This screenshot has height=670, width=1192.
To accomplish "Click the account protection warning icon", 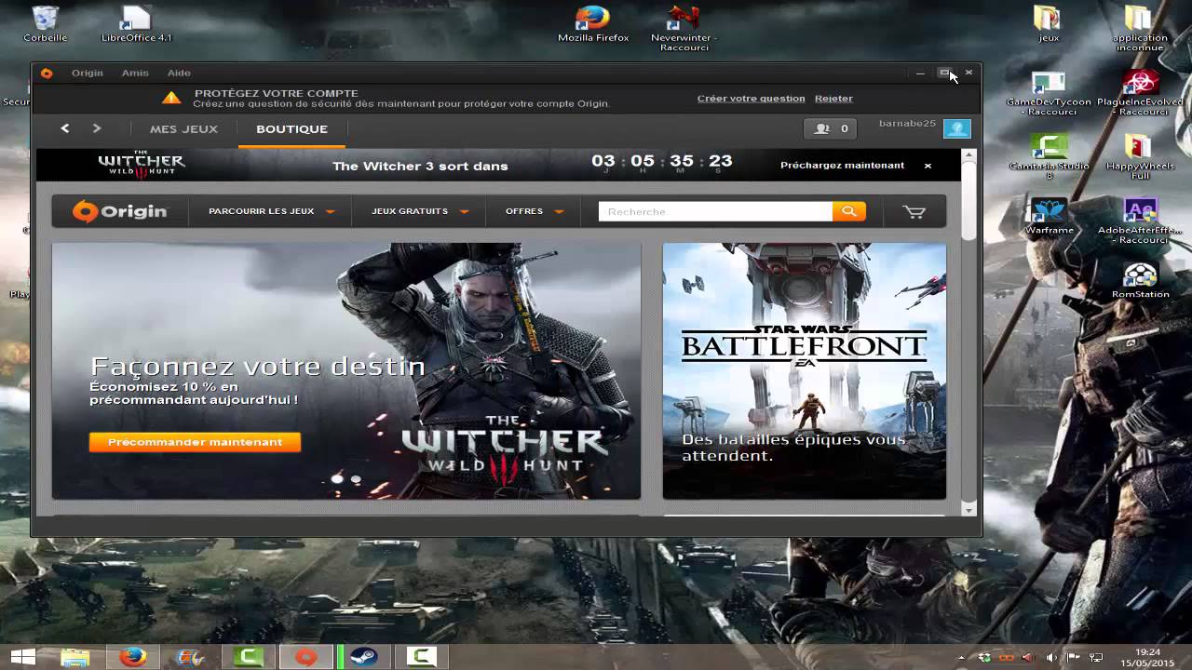I will pos(171,98).
